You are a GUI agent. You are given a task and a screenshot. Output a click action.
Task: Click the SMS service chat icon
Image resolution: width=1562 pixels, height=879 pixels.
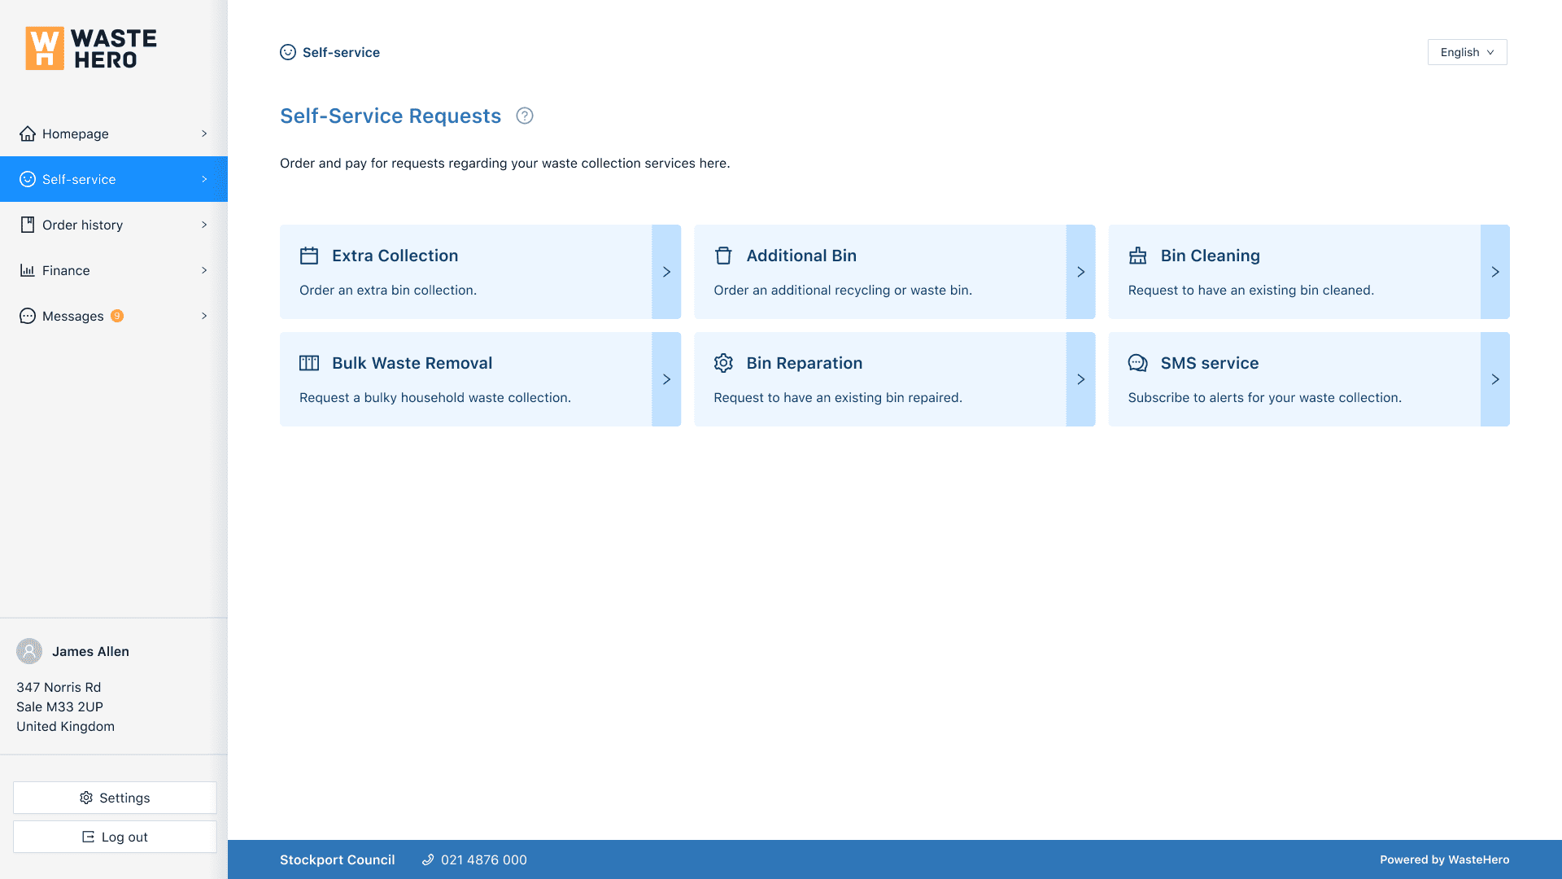1137,363
